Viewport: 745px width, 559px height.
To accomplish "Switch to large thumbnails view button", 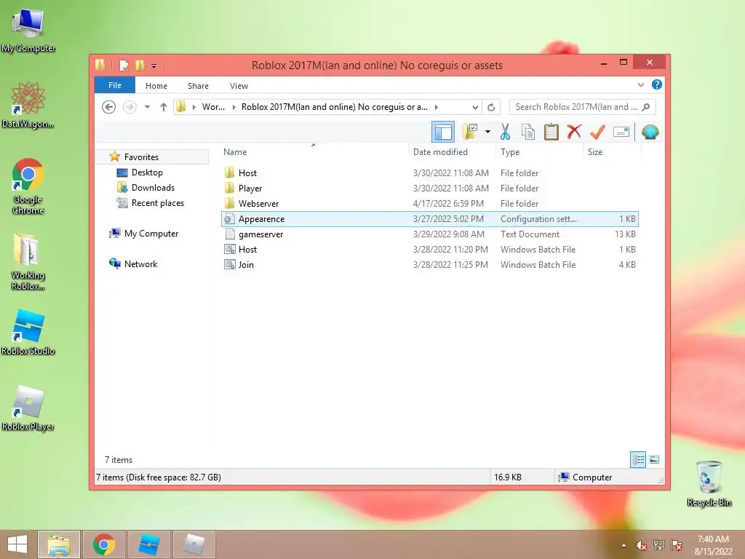I will click(654, 459).
